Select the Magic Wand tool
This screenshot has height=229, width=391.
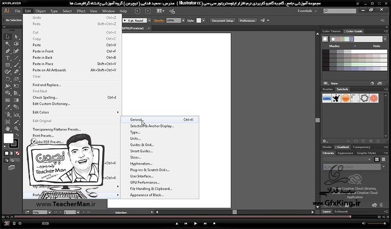coord(7,44)
